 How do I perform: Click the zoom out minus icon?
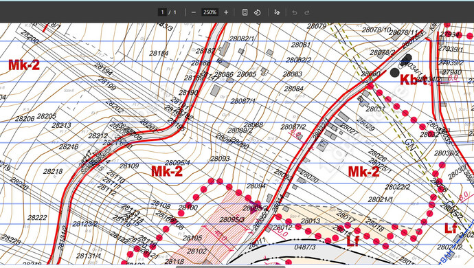click(194, 12)
